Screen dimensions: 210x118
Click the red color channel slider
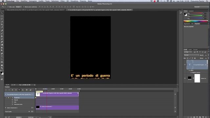click(x=196, y=13)
